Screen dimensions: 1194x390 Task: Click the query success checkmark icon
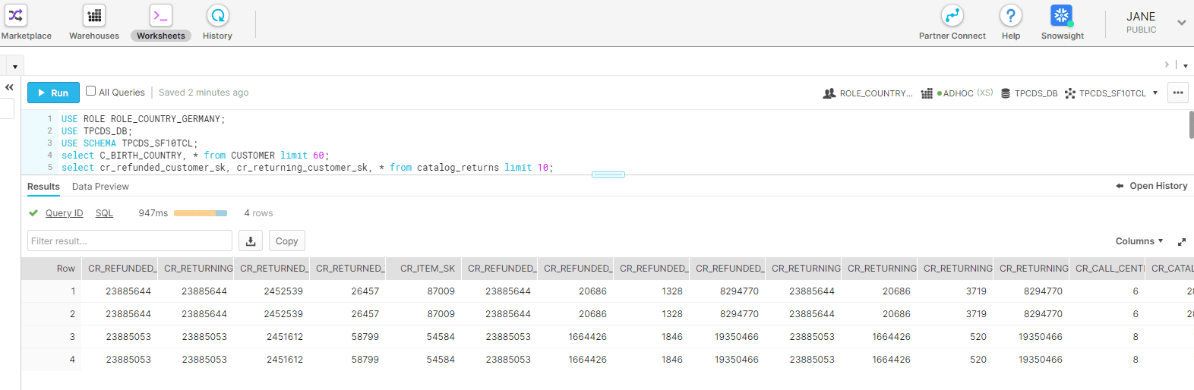(33, 213)
